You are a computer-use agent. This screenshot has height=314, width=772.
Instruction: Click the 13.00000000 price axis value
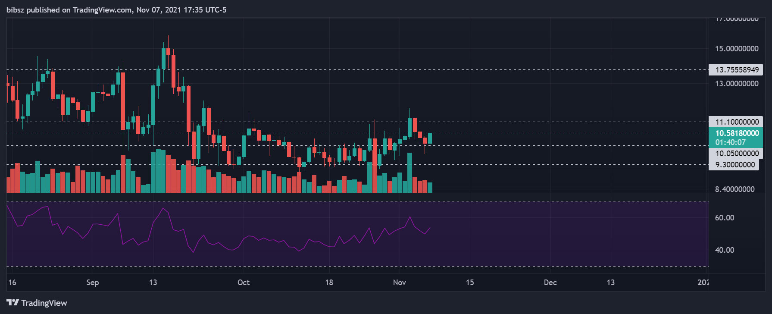pyautogui.click(x=737, y=84)
